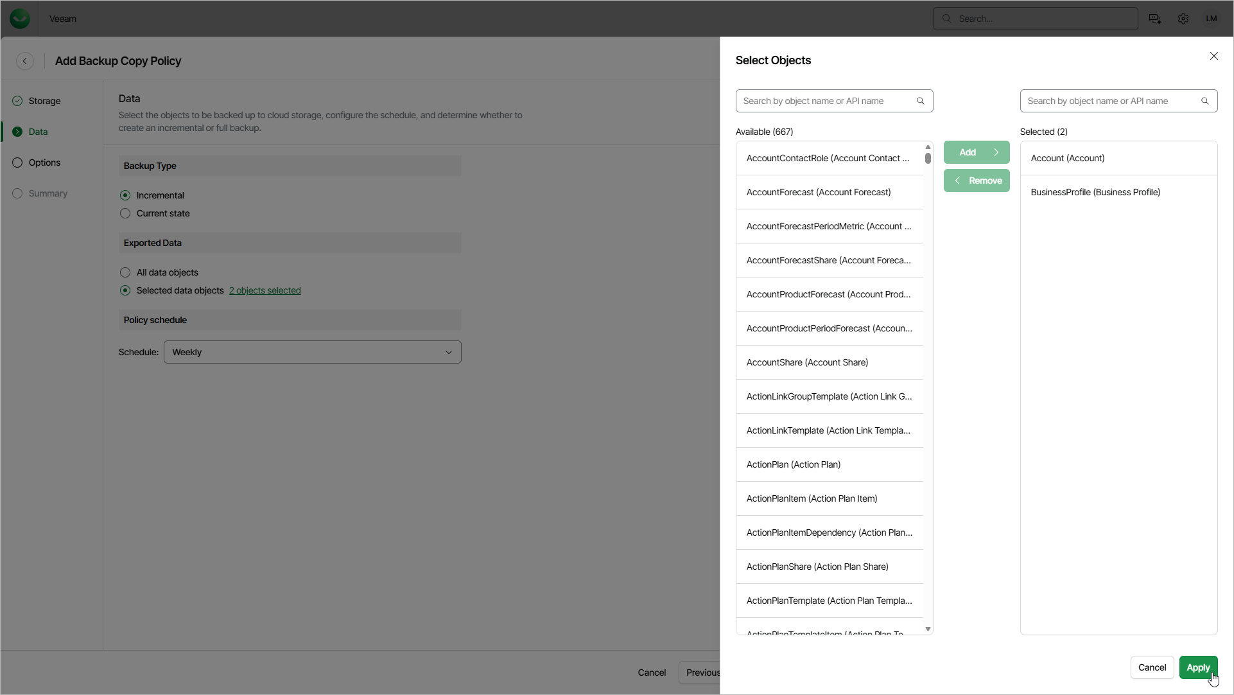Click the available list scroll up arrow
This screenshot has height=695, width=1234.
[928, 147]
